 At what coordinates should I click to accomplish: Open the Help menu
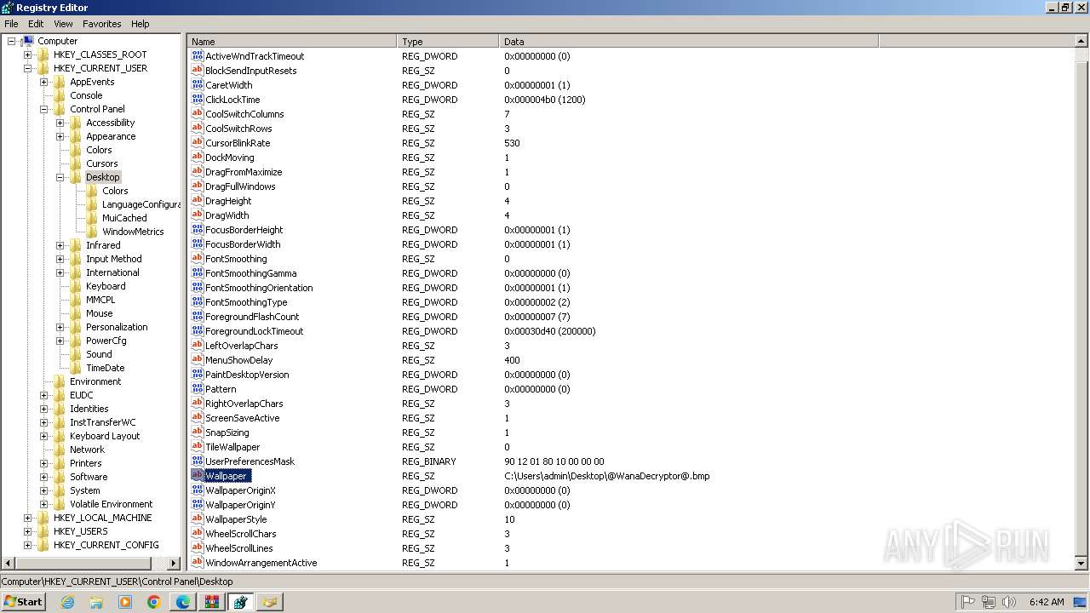pos(141,24)
